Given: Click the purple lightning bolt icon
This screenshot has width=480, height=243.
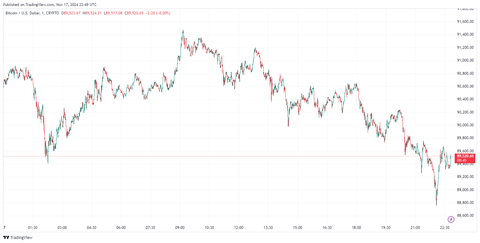Looking at the screenshot, I should (x=451, y=219).
